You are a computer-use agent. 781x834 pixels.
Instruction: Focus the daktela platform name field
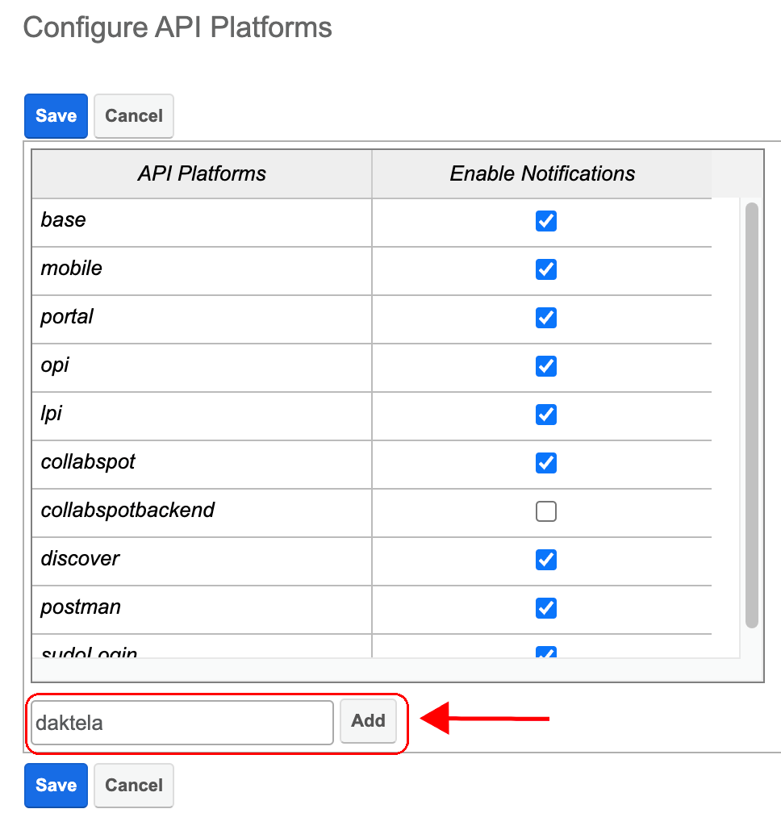click(x=182, y=723)
